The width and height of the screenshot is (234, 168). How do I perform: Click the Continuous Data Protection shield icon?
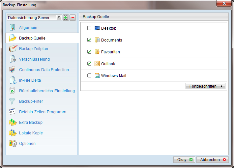point(12,70)
